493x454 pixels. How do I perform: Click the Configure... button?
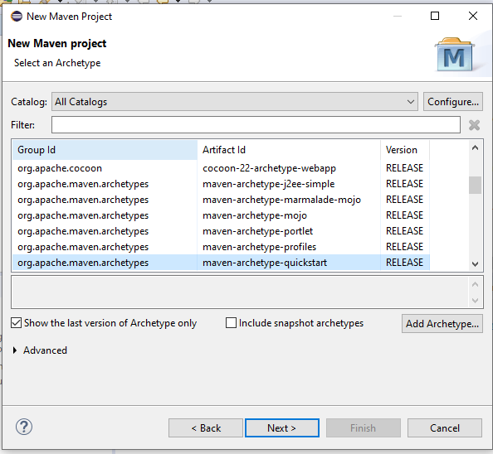pos(453,102)
